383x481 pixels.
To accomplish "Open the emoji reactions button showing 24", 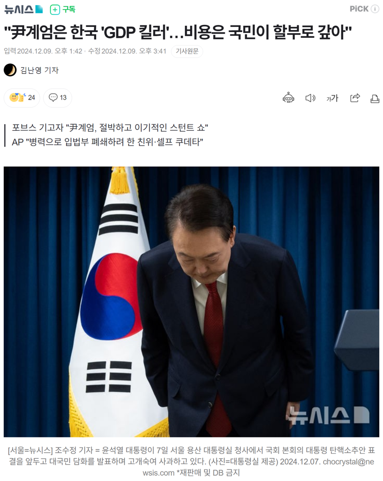I will click(22, 98).
